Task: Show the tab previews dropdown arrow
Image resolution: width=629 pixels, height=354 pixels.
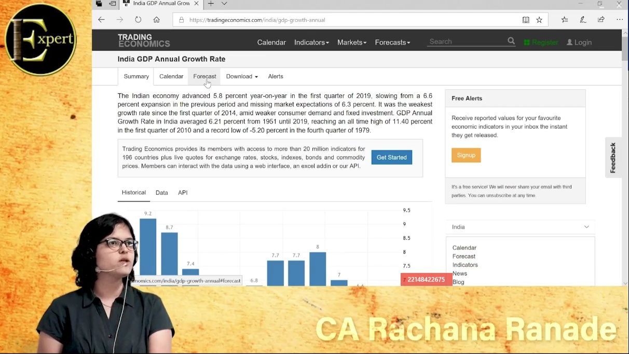Action: point(224,4)
